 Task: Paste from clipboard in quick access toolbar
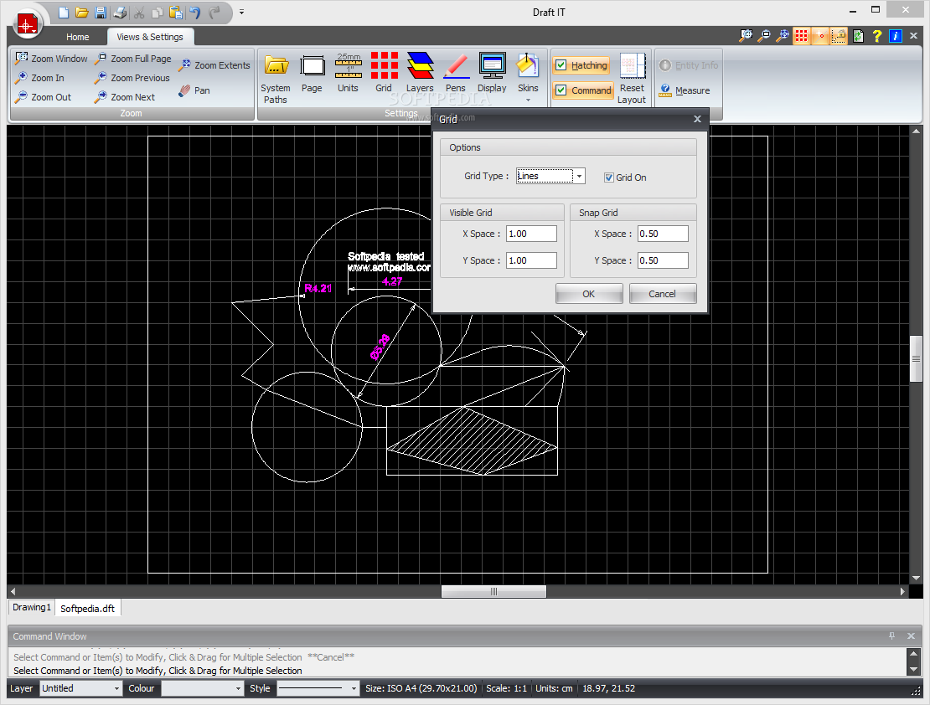coord(176,13)
